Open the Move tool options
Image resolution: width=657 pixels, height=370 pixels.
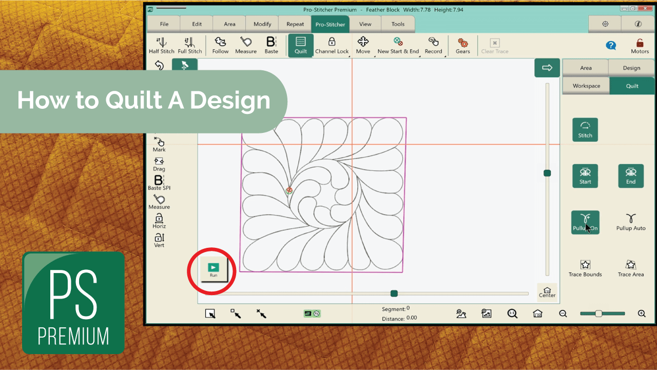pos(363,46)
